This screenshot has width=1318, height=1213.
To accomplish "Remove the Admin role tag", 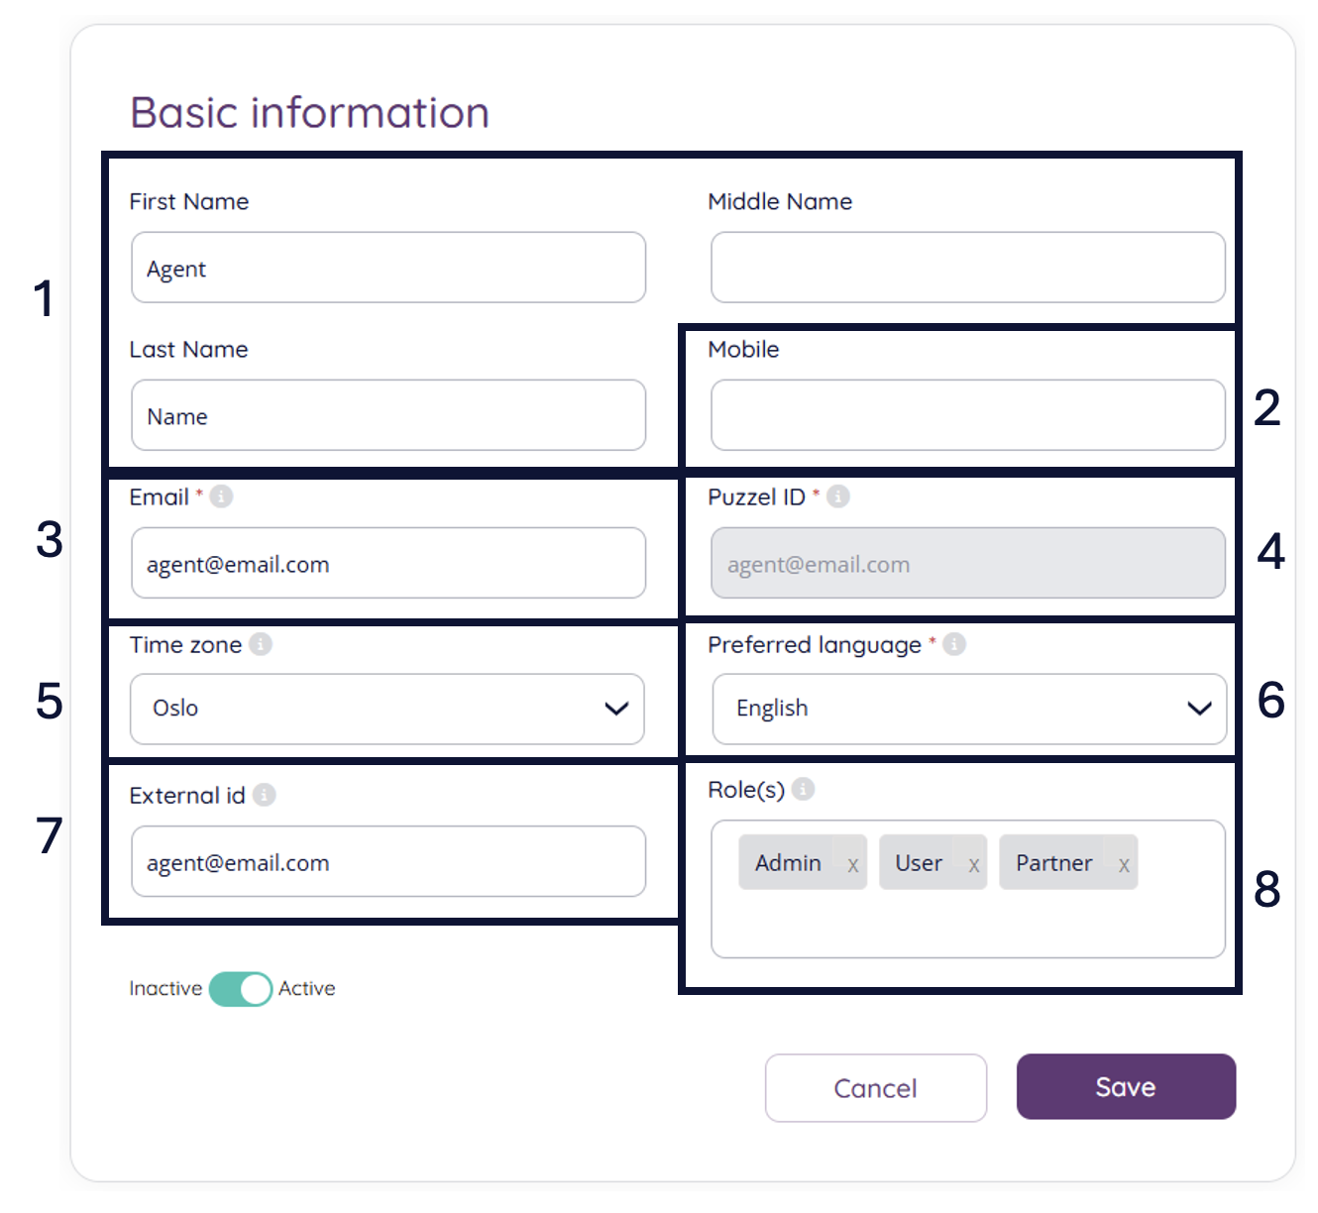I will coord(852,864).
